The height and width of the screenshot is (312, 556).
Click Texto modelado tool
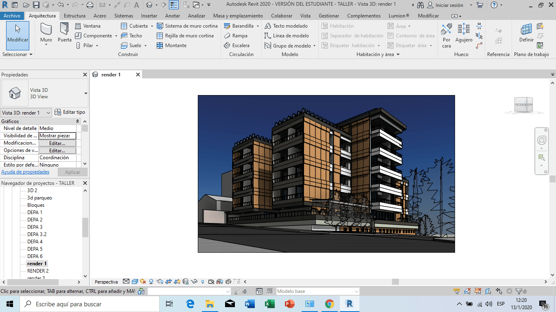pyautogui.click(x=286, y=26)
